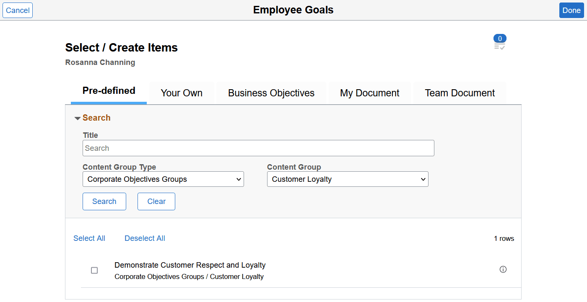Image resolution: width=587 pixels, height=302 pixels.
Task: Select the Pre-defined tab
Action: 109,91
